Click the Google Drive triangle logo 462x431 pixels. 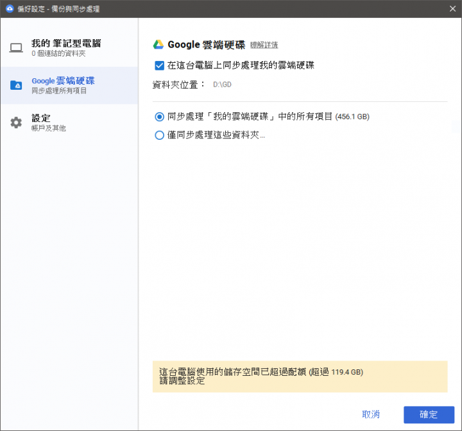(x=158, y=44)
